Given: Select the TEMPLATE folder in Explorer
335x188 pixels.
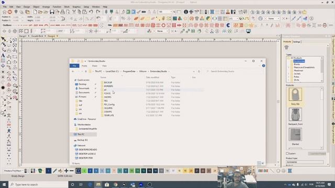Looking at the screenshot, I should click(x=109, y=115).
